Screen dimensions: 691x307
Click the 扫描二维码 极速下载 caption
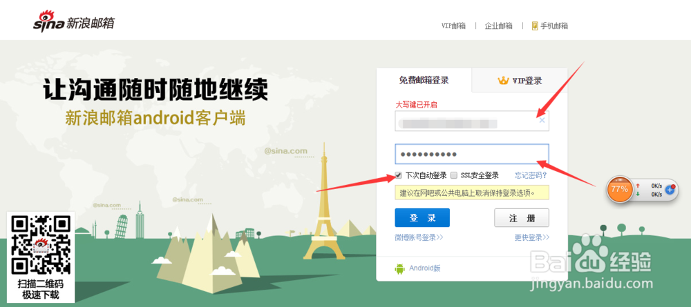[41, 289]
